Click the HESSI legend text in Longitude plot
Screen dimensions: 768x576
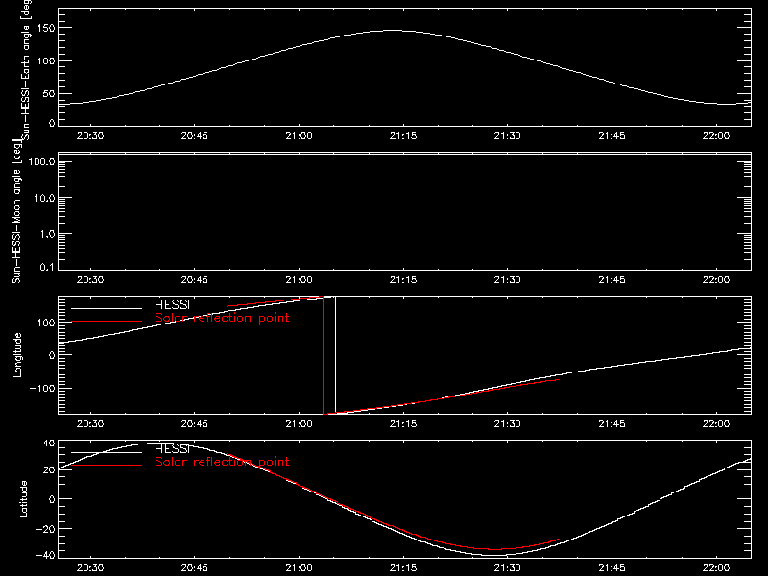click(172, 304)
